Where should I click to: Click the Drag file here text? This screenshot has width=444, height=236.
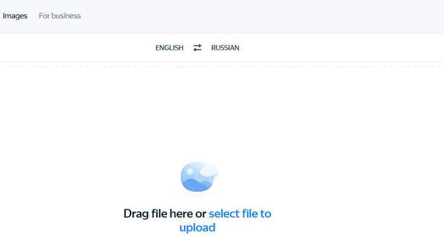(158, 214)
